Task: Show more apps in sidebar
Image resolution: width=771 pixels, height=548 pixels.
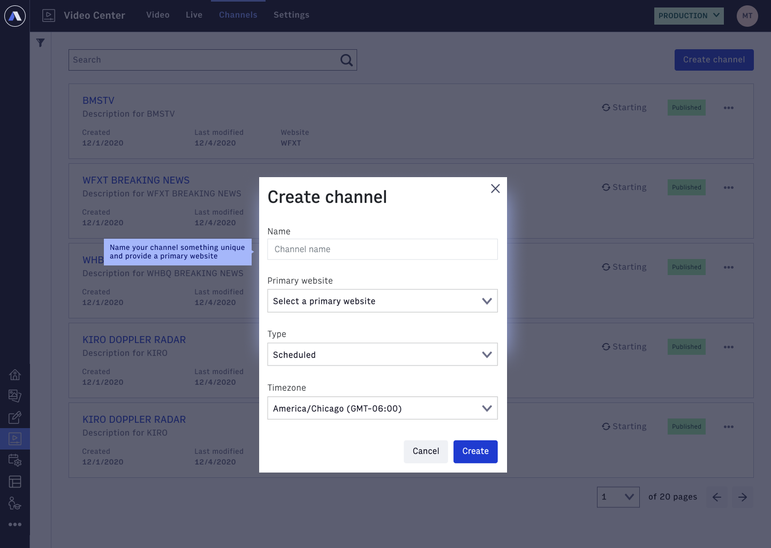Action: click(15, 524)
